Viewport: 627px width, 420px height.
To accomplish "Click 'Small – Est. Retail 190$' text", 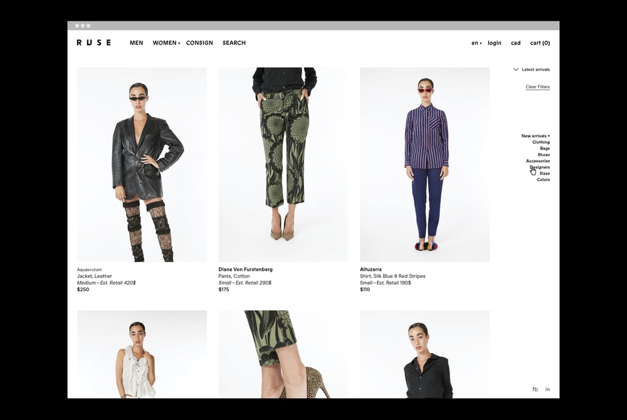I will point(386,283).
